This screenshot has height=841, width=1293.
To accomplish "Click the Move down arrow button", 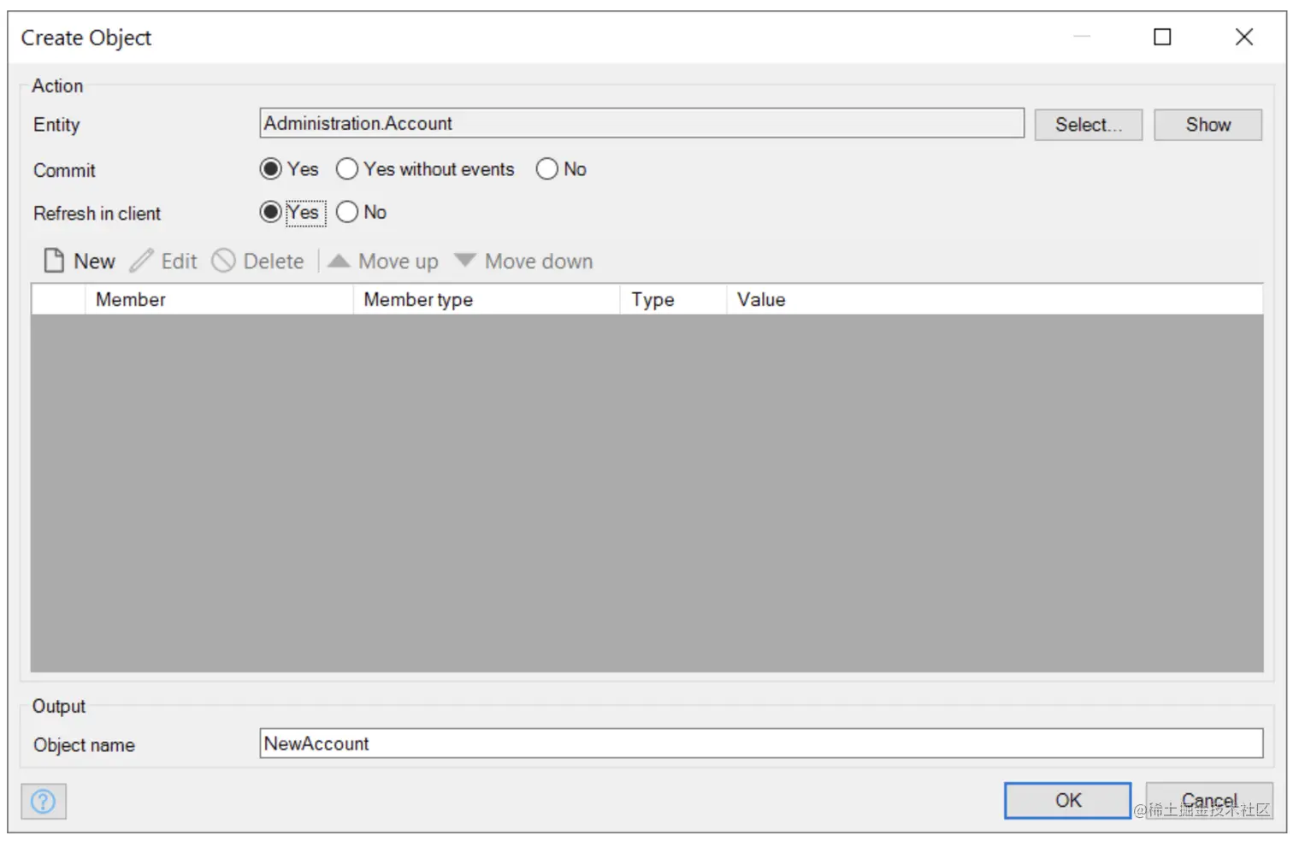I will click(x=523, y=261).
